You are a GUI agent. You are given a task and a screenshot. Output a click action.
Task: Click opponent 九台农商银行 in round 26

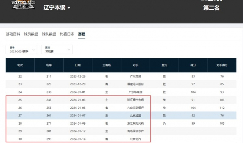click(x=135, y=108)
